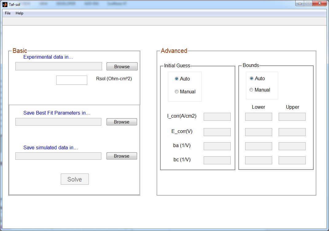Click the 'Upper' column heading
This screenshot has height=231, width=329.
click(x=292, y=107)
